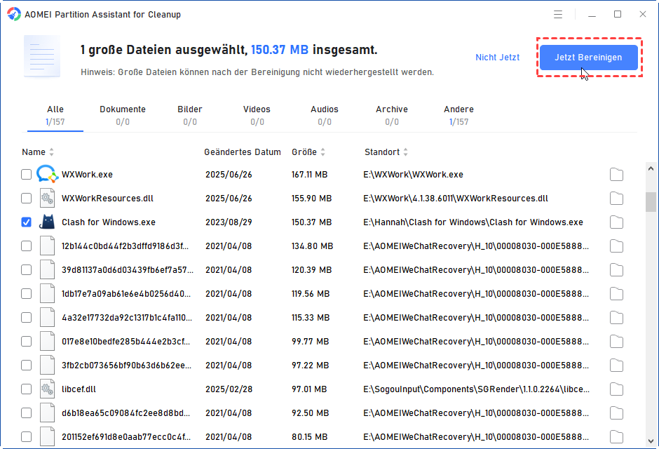Click the AOMEI app logo icon
659x449 pixels.
14,14
